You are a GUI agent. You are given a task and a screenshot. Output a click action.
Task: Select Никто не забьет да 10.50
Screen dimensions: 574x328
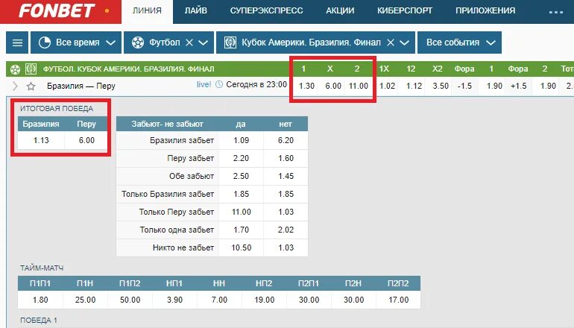pos(241,247)
